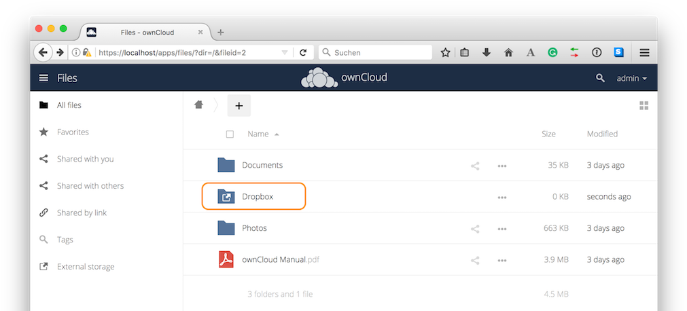Share the Documents folder
The height and width of the screenshot is (311, 687).
point(475,166)
